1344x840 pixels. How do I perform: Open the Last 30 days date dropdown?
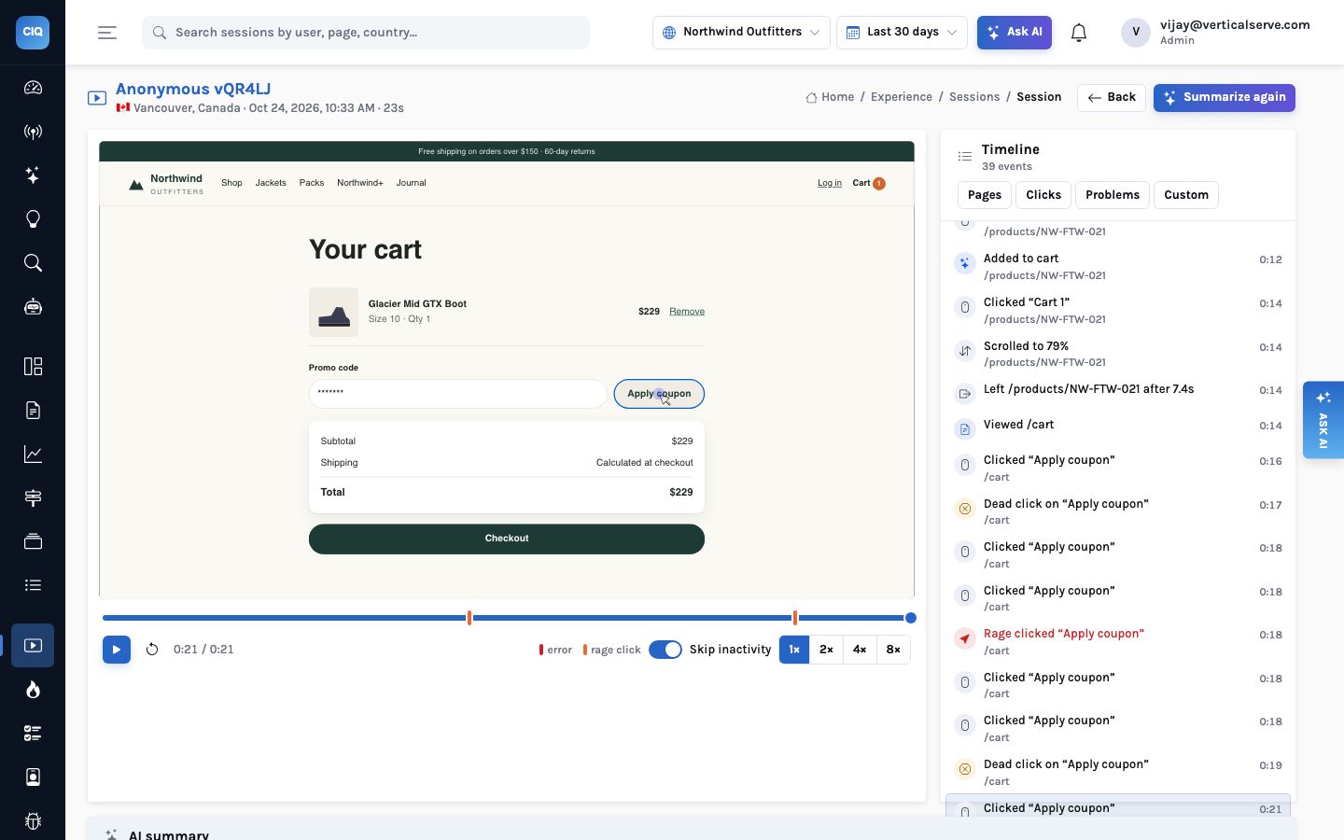(902, 33)
